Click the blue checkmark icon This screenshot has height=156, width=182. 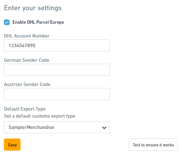coord(7,22)
